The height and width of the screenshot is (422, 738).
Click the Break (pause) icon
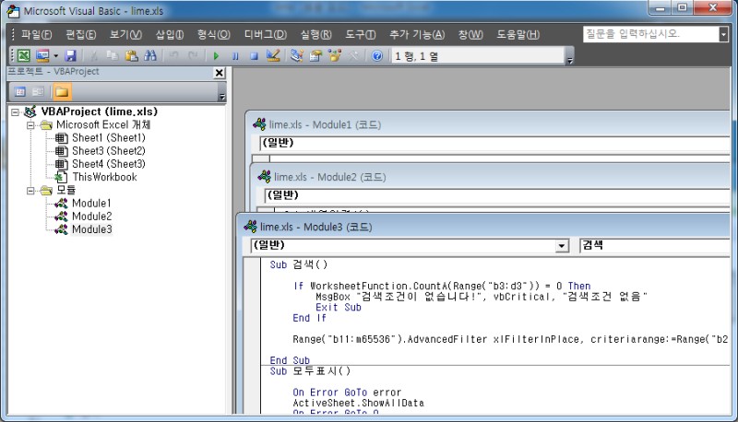point(235,56)
